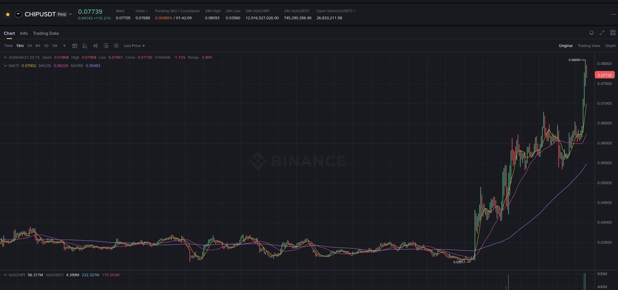Click the Open Interest value 26,833,211.58
The width and height of the screenshot is (618, 290).
click(x=329, y=18)
